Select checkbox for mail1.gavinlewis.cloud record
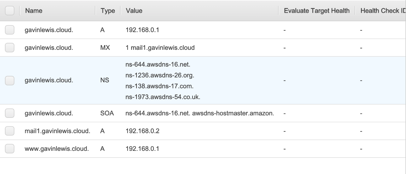Screen dimensions: 406x174 (10, 131)
